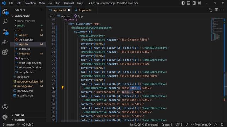Click the feedback icon in status bar
Image resolution: width=227 pixels, height=127 pixels.
tap(216, 125)
